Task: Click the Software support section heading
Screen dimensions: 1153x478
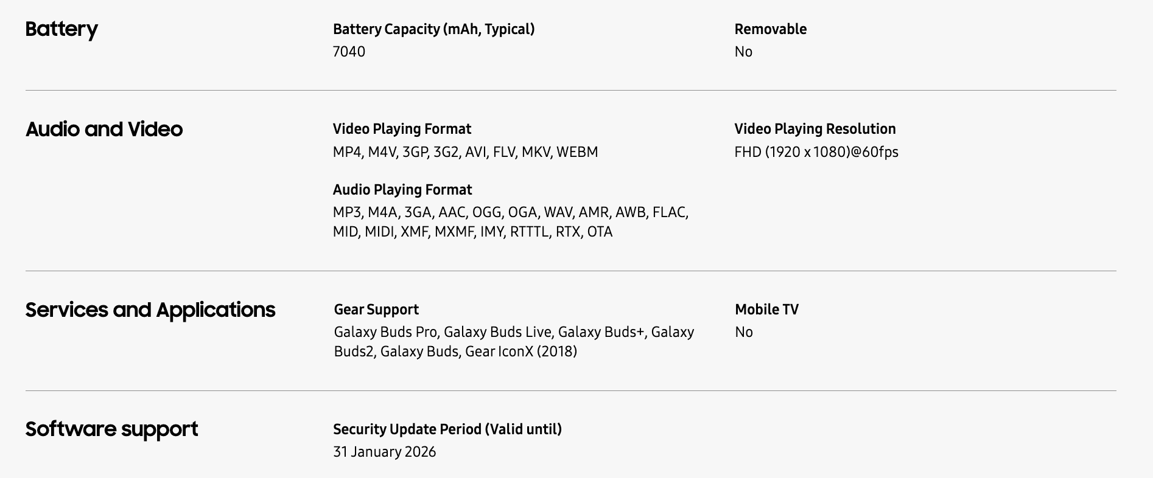Action: click(x=111, y=429)
